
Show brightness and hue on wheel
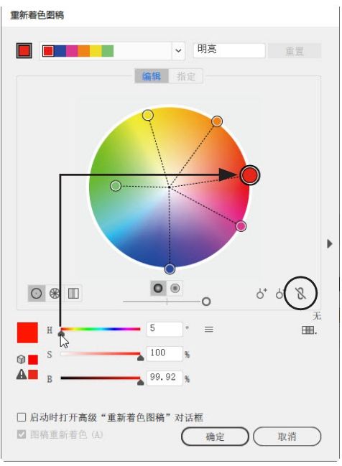175,288
